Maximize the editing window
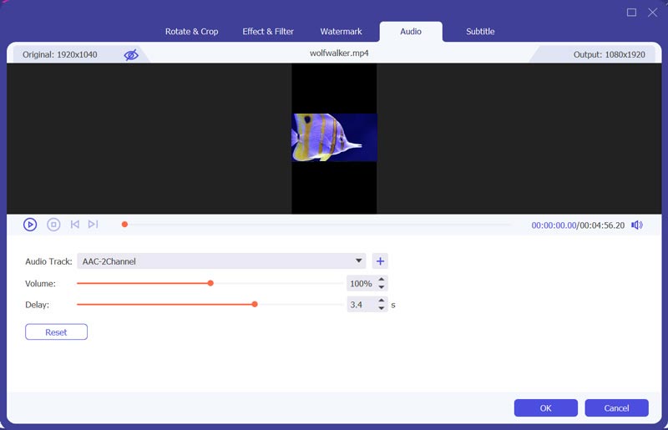Screen dimensions: 668x430 pos(631,13)
